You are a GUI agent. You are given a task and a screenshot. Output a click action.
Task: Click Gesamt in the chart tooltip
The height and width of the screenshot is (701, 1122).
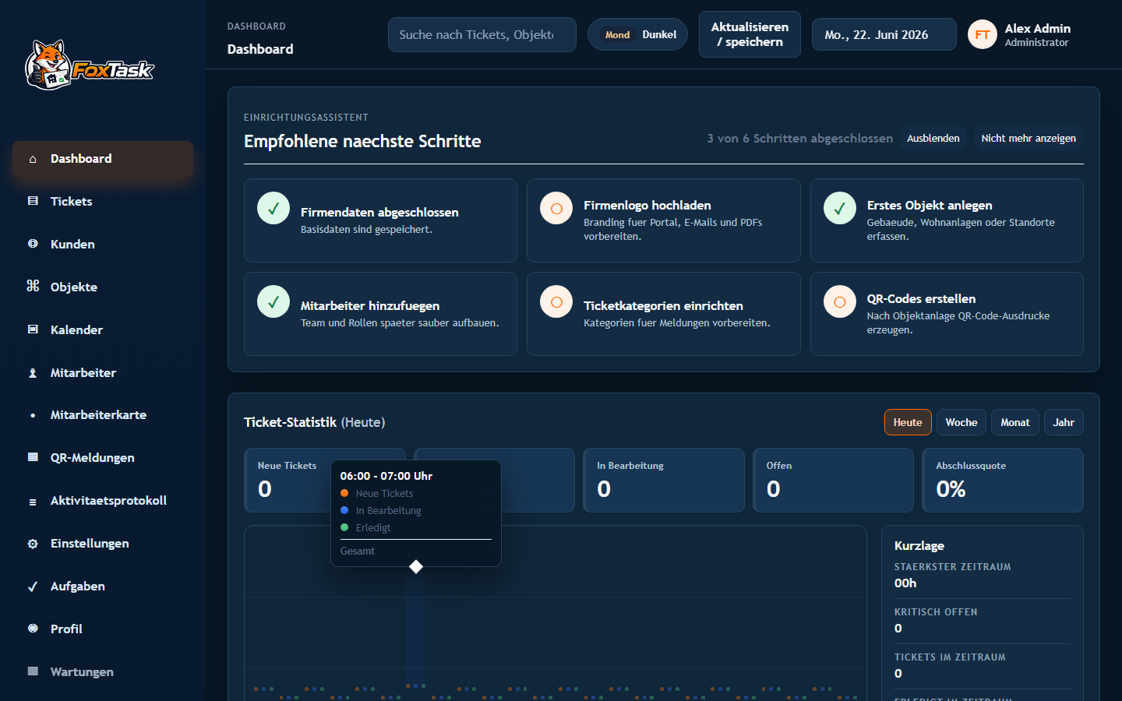coord(358,551)
